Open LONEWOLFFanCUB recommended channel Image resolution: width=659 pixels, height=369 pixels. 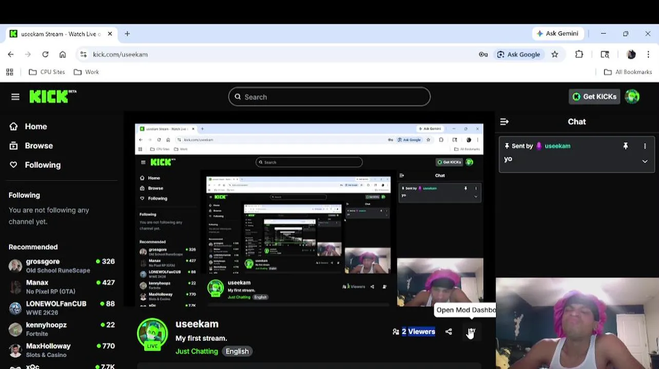pos(62,308)
